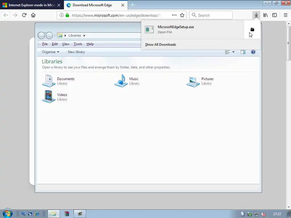Viewport: 291px width, 218px height.
Task: Open the Firefox hamburger menu
Action: pyautogui.click(x=286, y=15)
